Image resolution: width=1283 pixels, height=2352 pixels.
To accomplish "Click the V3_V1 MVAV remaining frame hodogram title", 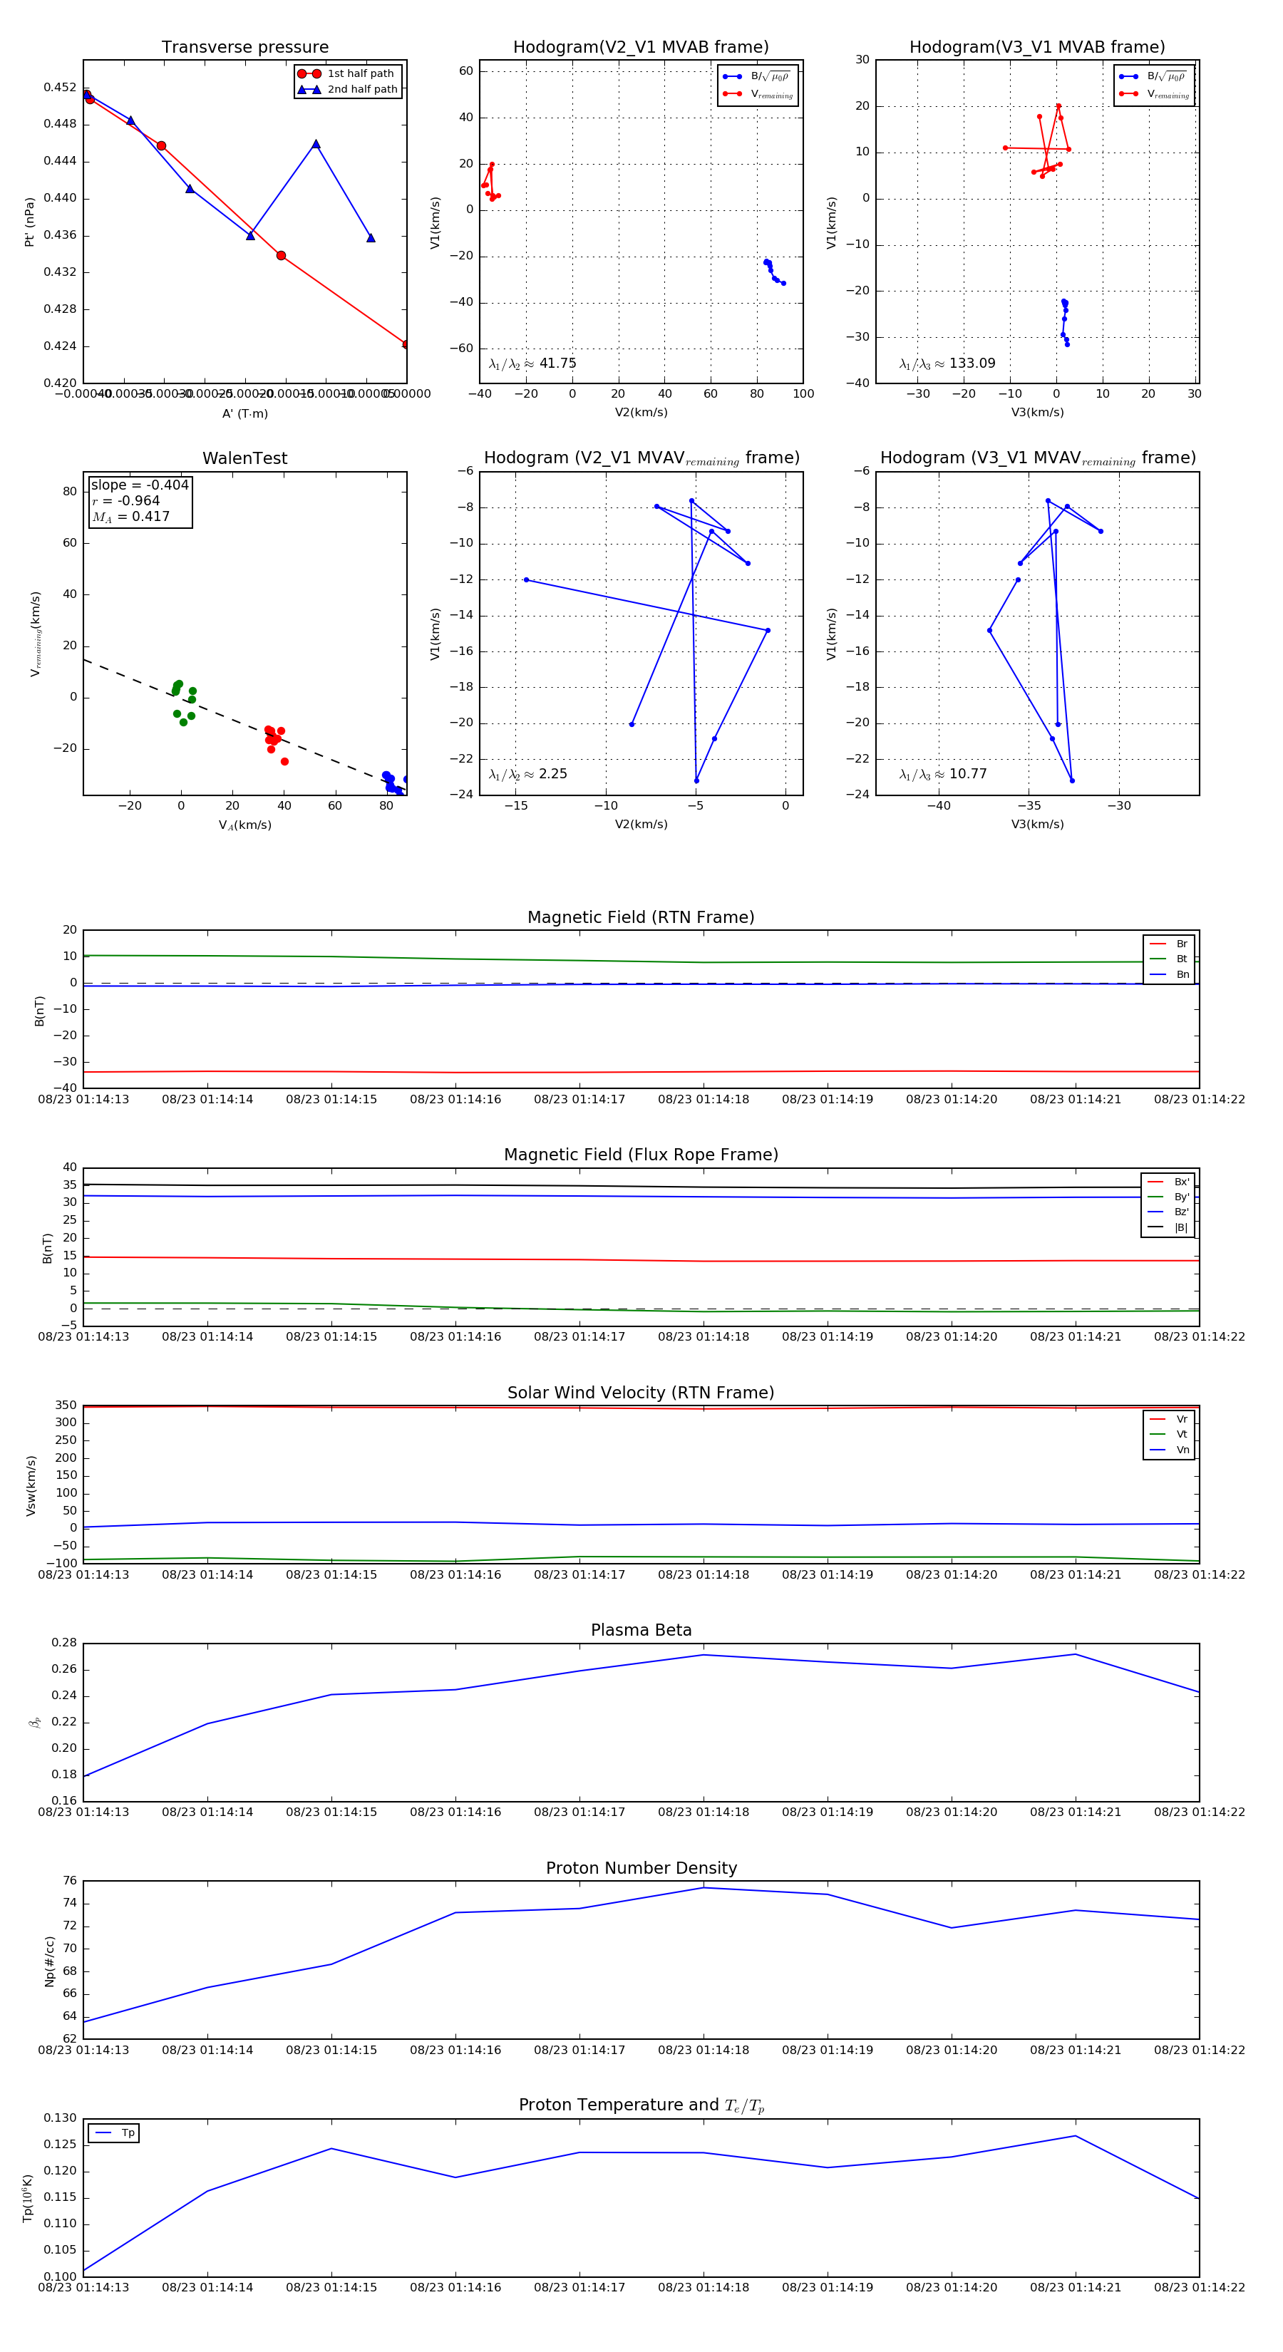I will 1037,458.
